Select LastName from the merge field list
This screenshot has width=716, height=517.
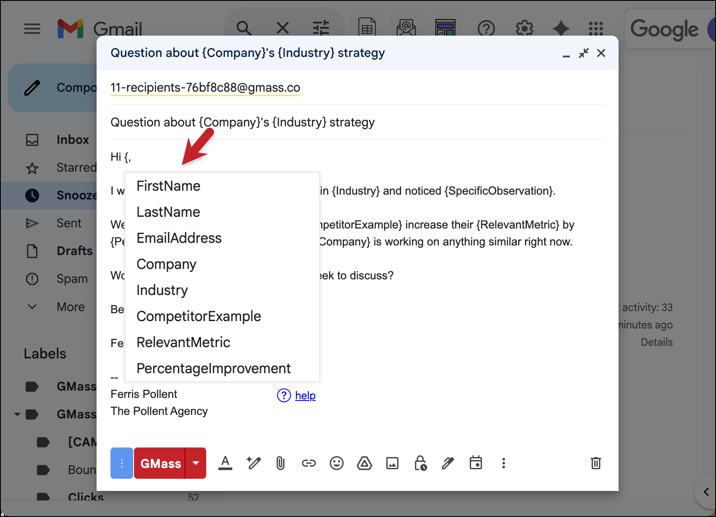coord(222,212)
